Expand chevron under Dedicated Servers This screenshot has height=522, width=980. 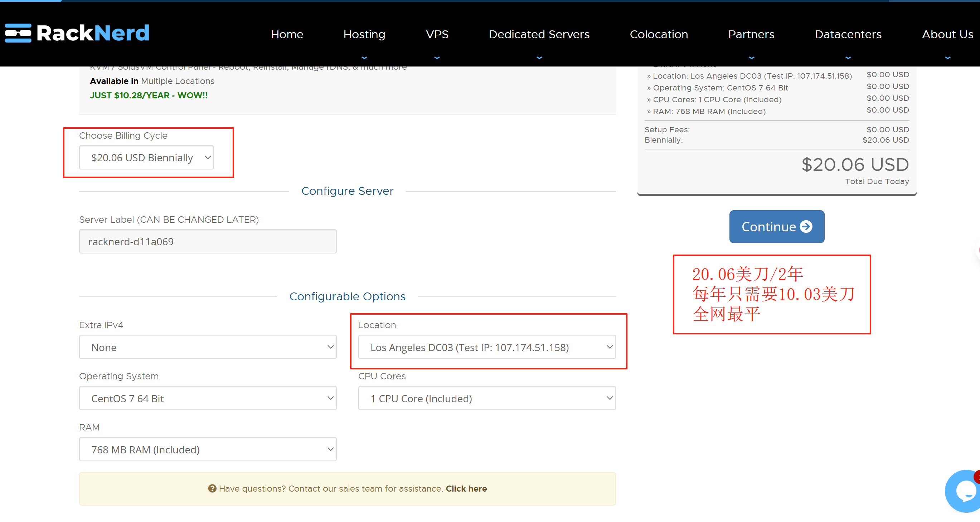(539, 58)
